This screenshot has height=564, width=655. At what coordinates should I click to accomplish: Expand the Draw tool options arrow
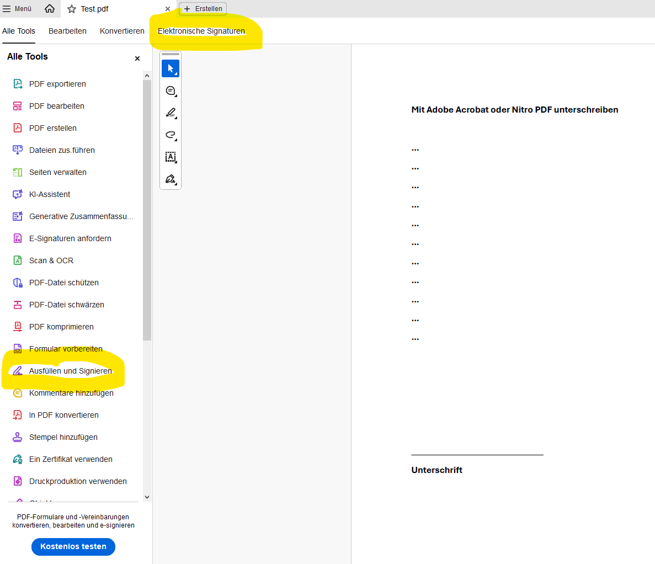click(175, 139)
